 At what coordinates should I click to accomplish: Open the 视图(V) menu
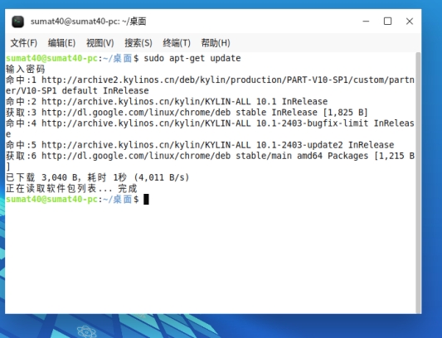(x=100, y=43)
